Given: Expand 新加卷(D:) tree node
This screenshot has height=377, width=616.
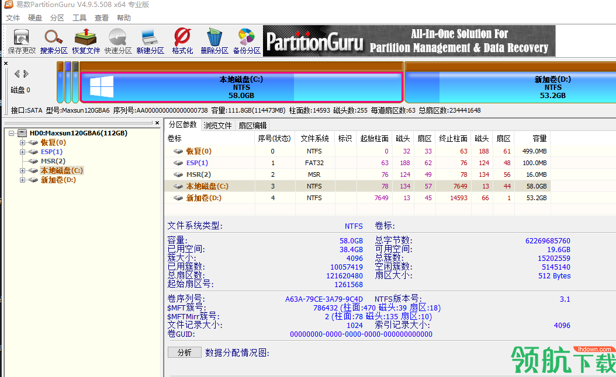Looking at the screenshot, I should click(22, 180).
